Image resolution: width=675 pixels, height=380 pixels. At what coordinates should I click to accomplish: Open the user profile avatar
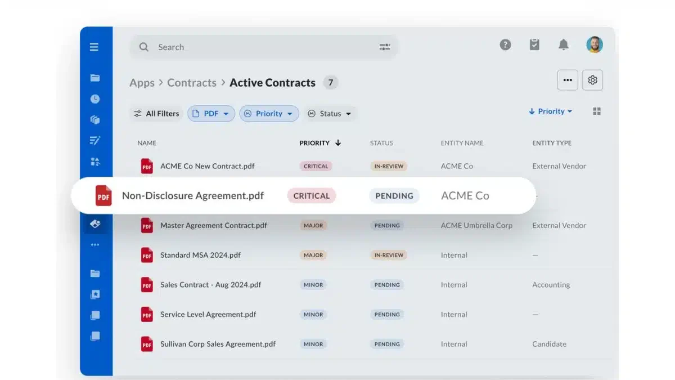pyautogui.click(x=594, y=44)
